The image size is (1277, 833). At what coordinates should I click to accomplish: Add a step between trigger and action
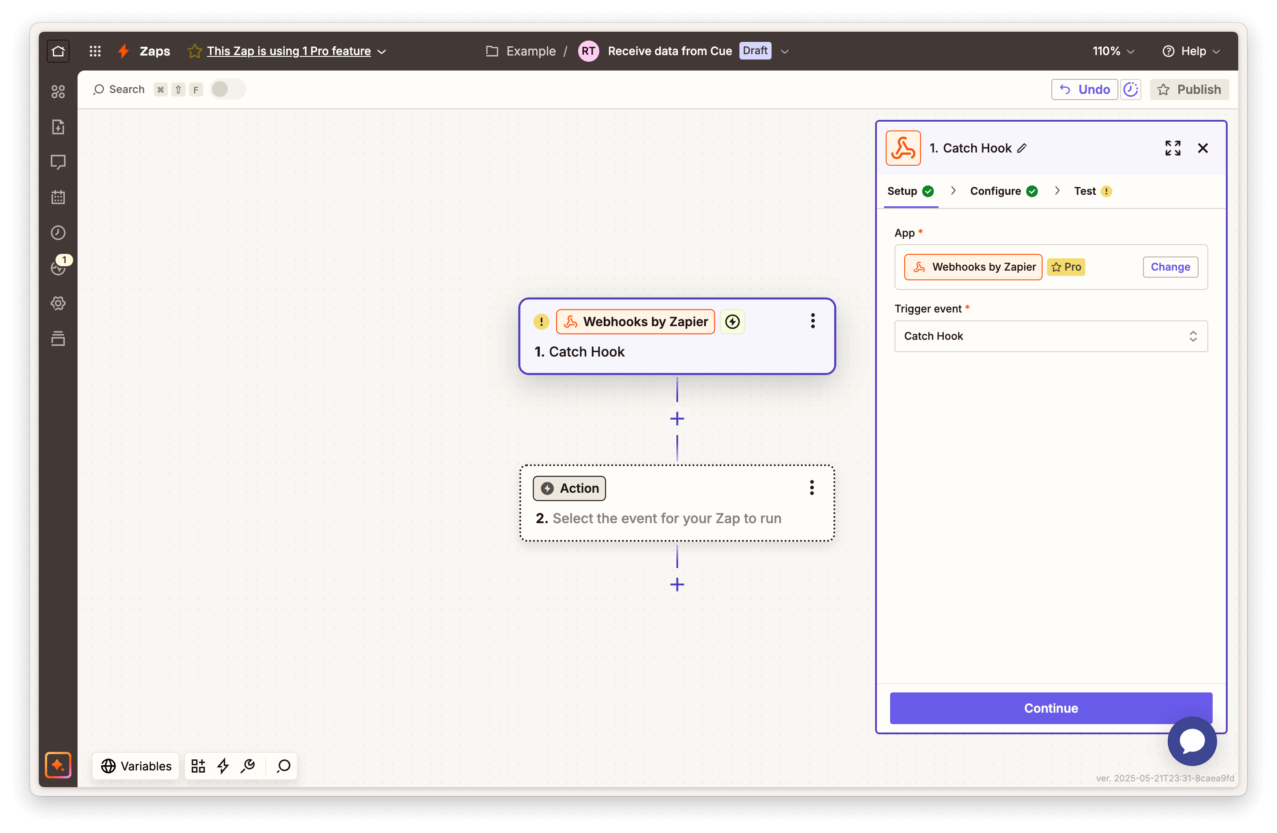(x=676, y=419)
